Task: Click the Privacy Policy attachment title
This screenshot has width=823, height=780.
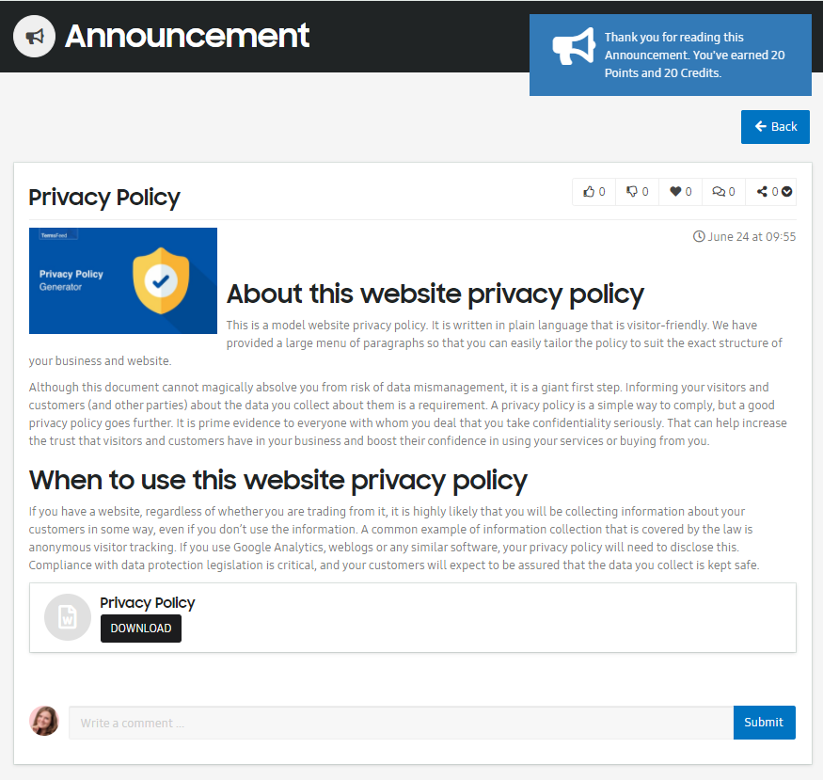Action: pos(148,602)
